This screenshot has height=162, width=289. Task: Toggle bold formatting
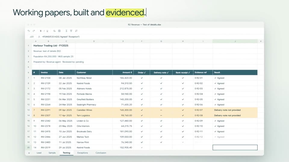(41, 31)
